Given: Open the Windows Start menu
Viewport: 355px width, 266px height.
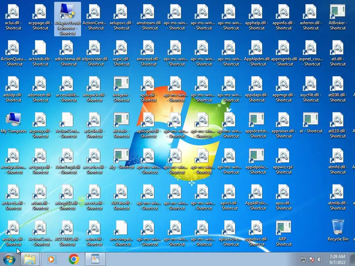Looking at the screenshot, I should pyautogui.click(x=9, y=259).
